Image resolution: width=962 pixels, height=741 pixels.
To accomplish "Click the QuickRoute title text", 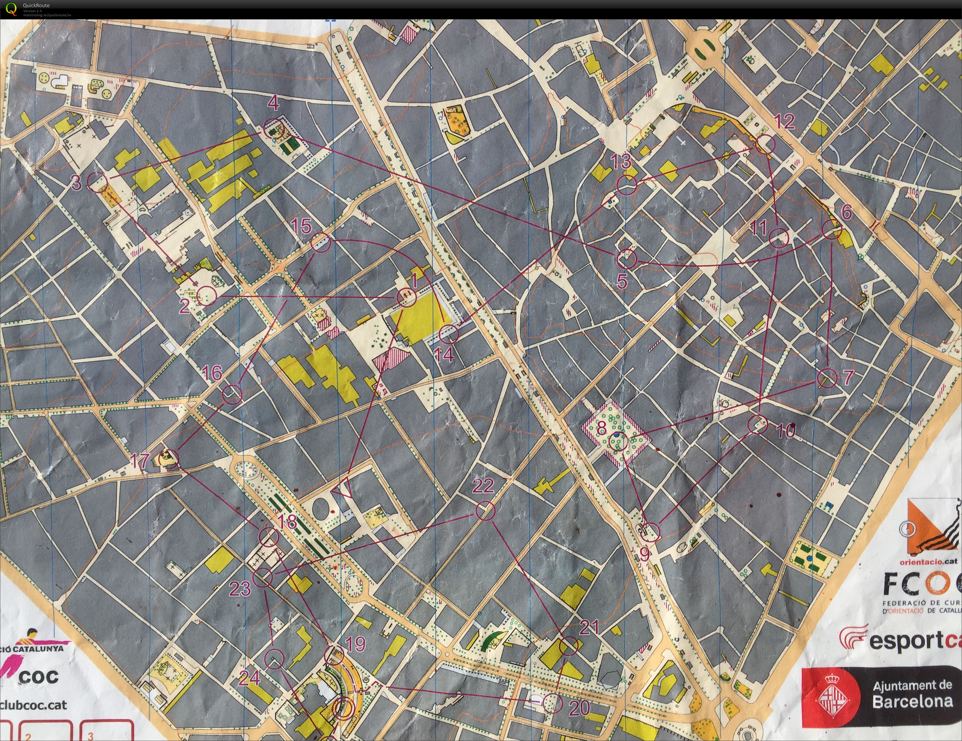I will [x=36, y=6].
